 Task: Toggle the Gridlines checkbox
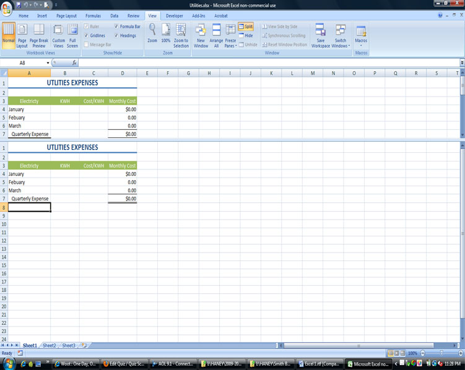(x=86, y=36)
